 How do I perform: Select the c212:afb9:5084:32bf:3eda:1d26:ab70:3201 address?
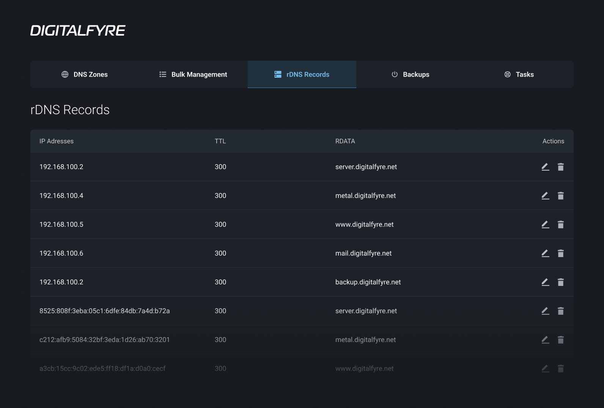click(x=105, y=340)
